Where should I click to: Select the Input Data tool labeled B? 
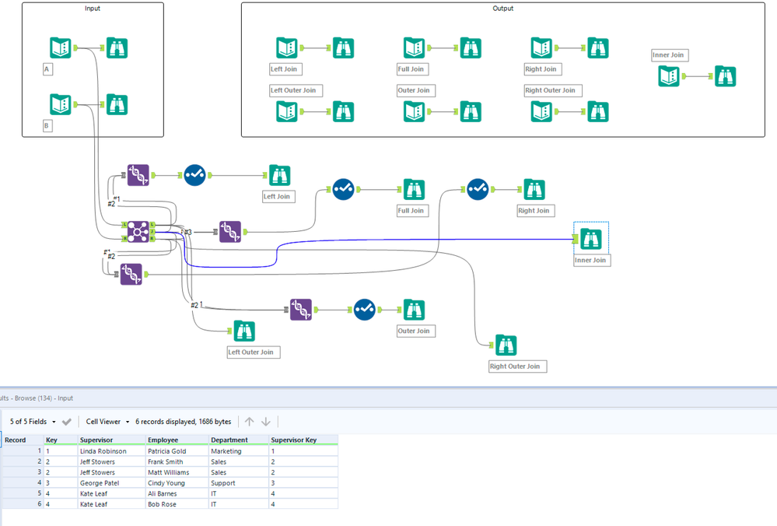click(61, 104)
